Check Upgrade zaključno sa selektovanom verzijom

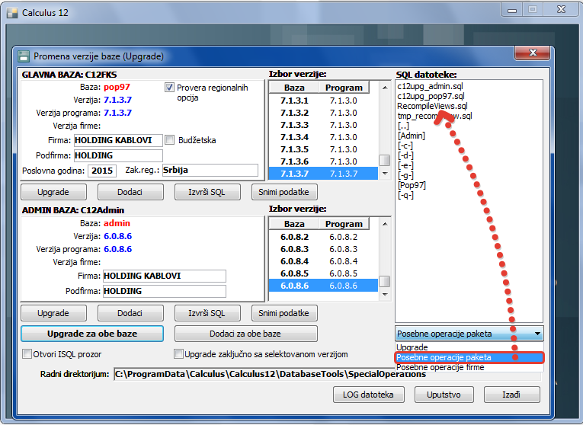coord(178,354)
